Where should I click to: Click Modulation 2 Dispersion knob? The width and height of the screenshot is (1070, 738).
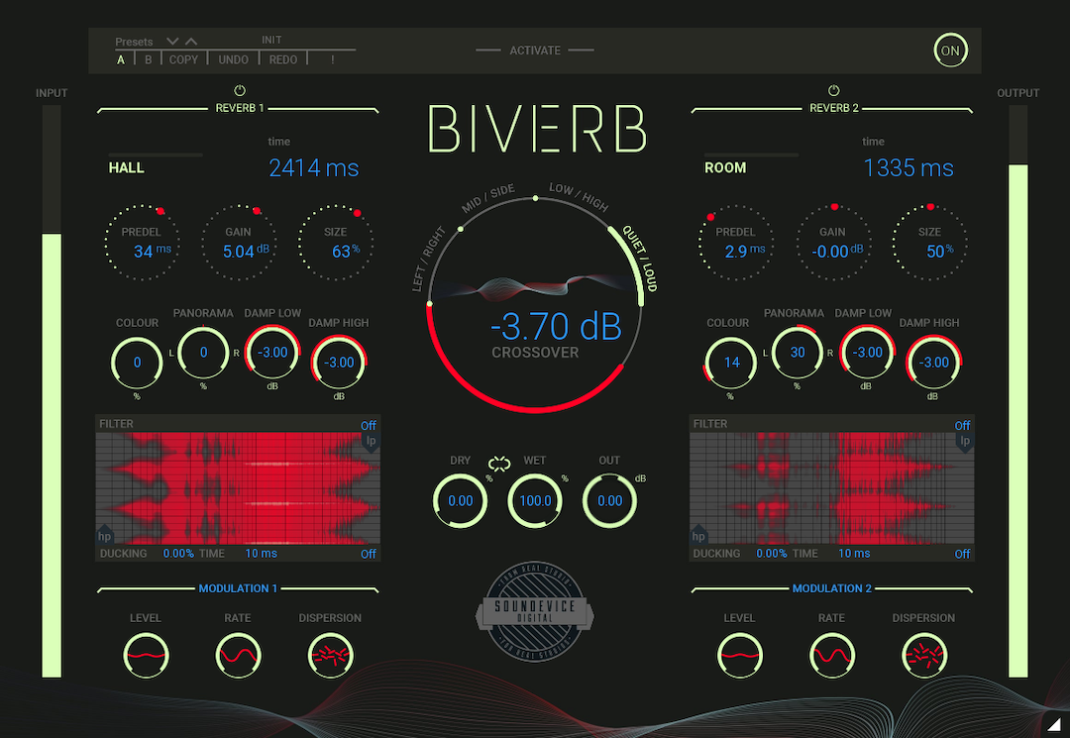point(923,655)
